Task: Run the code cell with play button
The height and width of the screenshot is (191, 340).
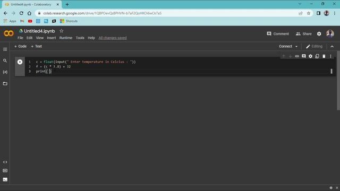Action: click(20, 62)
